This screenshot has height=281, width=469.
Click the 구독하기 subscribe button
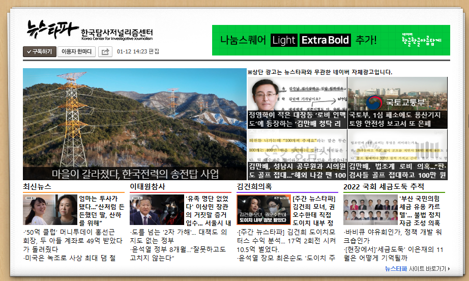tap(40, 52)
